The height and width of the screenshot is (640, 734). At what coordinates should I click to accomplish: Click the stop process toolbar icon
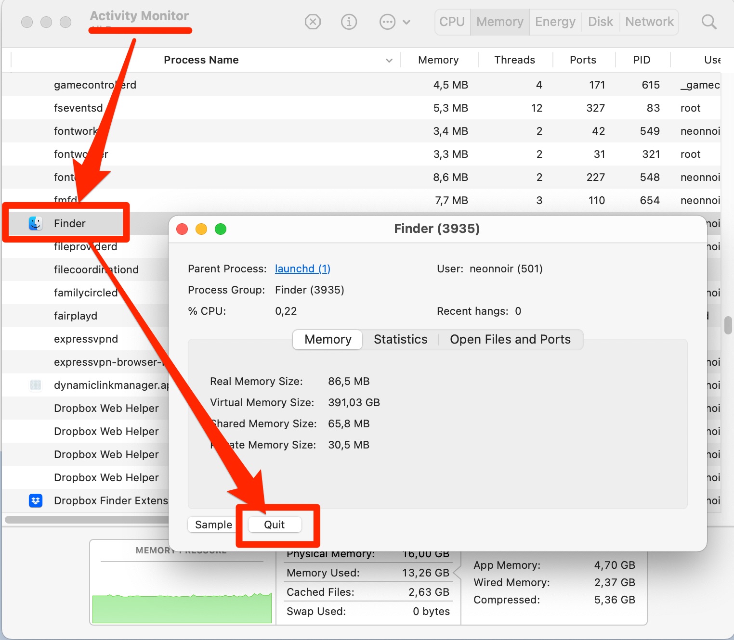313,22
